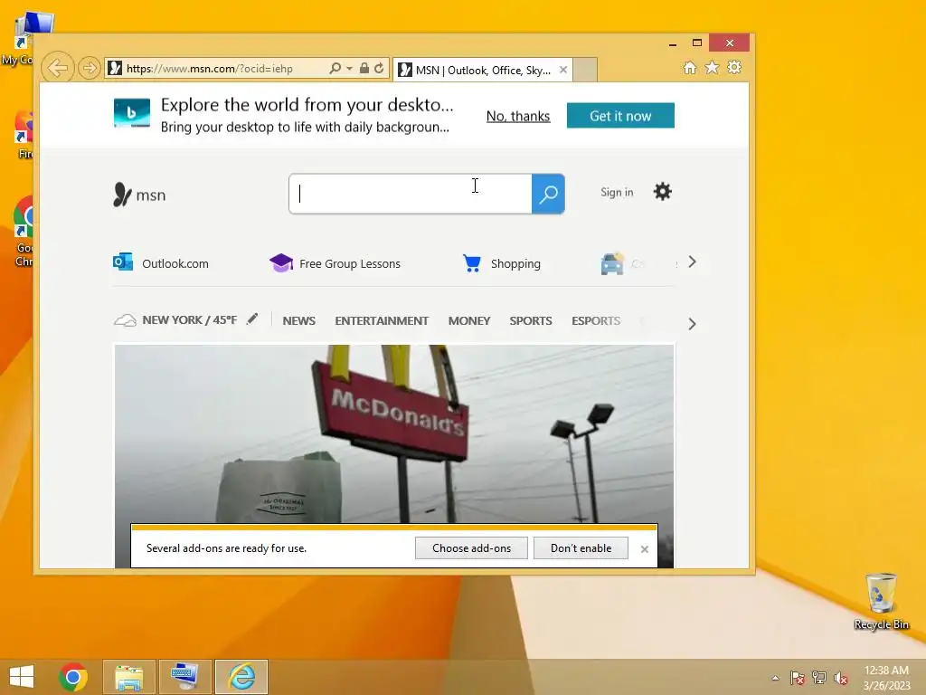926x695 pixels.
Task: Dismiss the add-ons notification bar
Action: click(x=644, y=549)
